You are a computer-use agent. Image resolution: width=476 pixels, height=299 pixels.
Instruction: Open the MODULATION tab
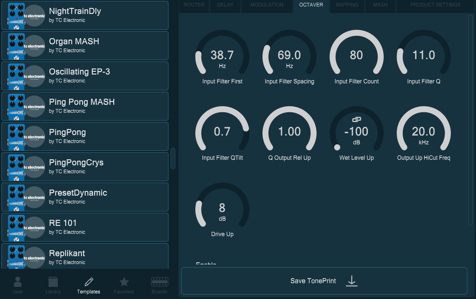(x=267, y=5)
